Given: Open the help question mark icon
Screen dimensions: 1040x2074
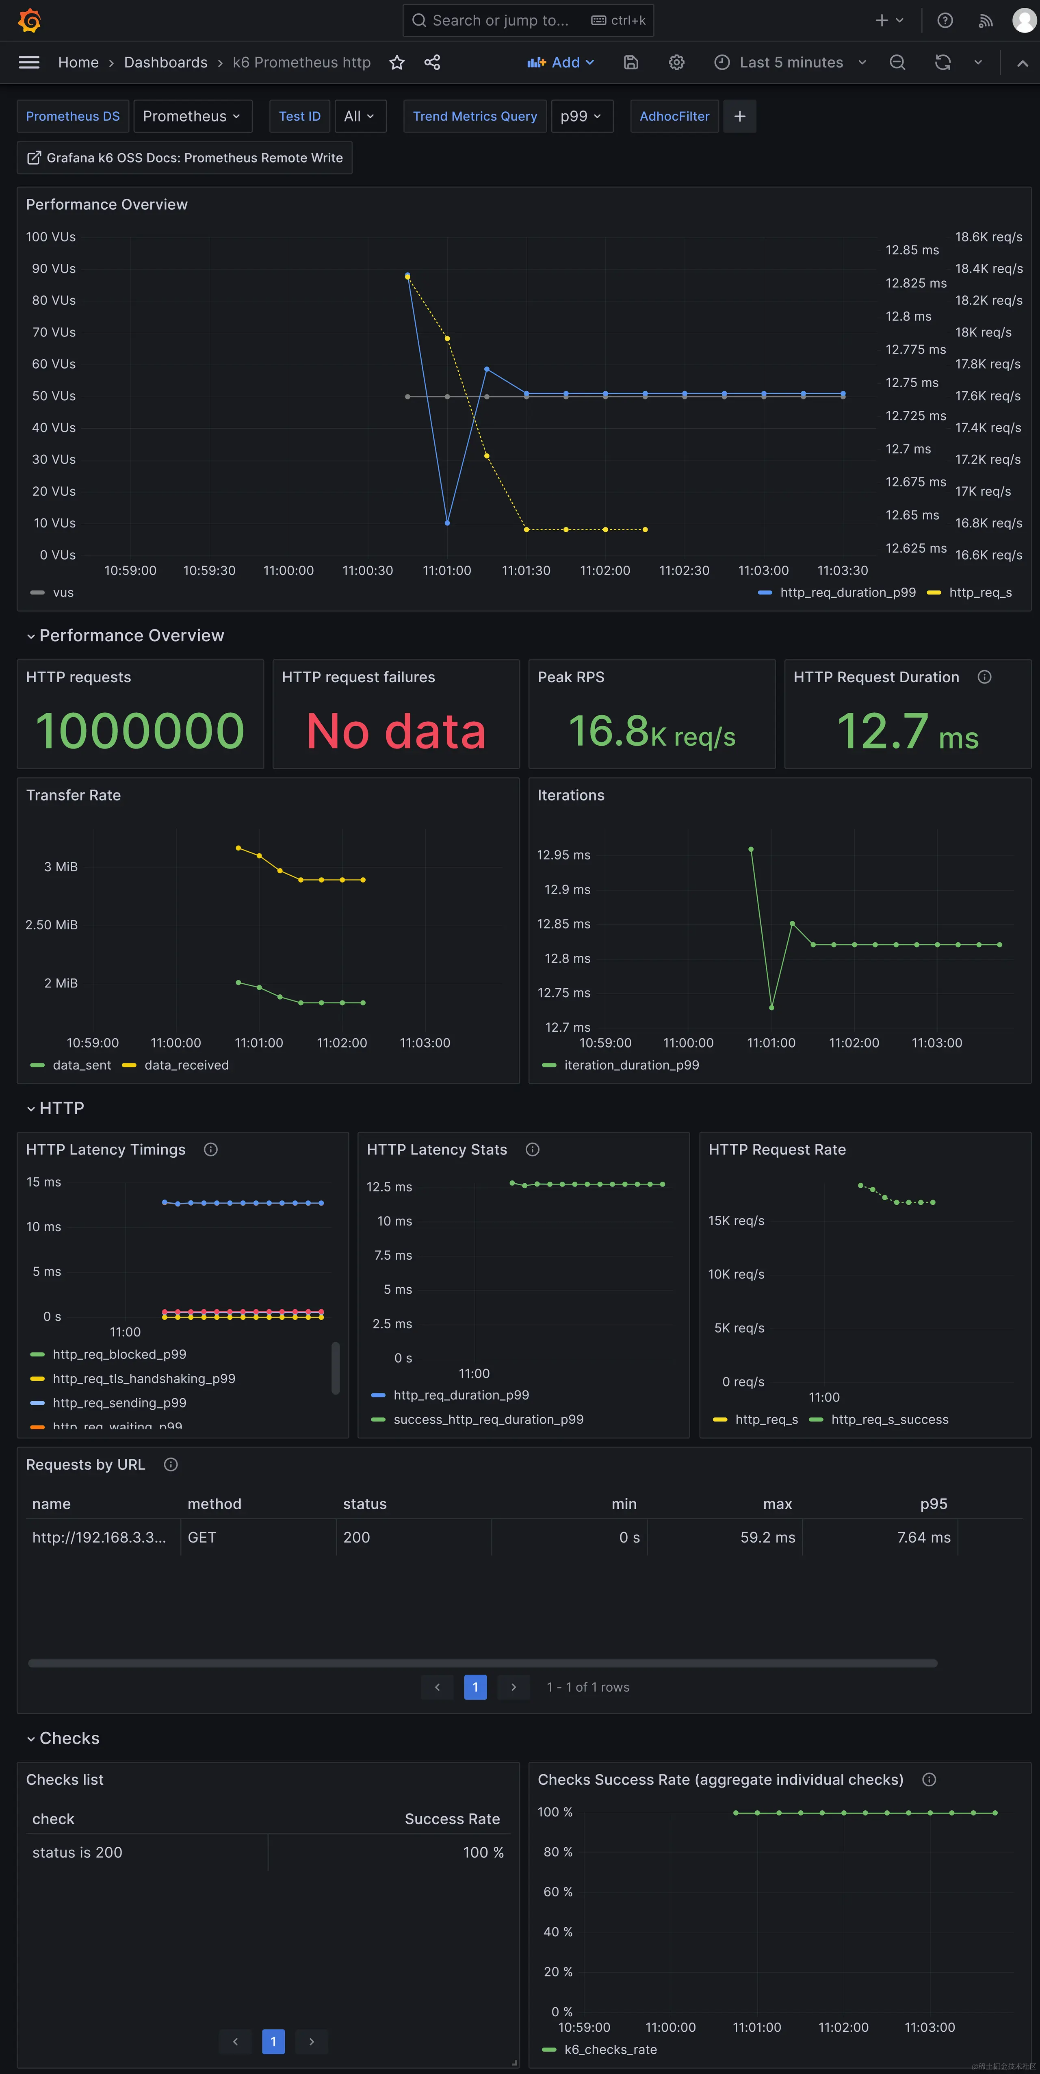Looking at the screenshot, I should (945, 20).
